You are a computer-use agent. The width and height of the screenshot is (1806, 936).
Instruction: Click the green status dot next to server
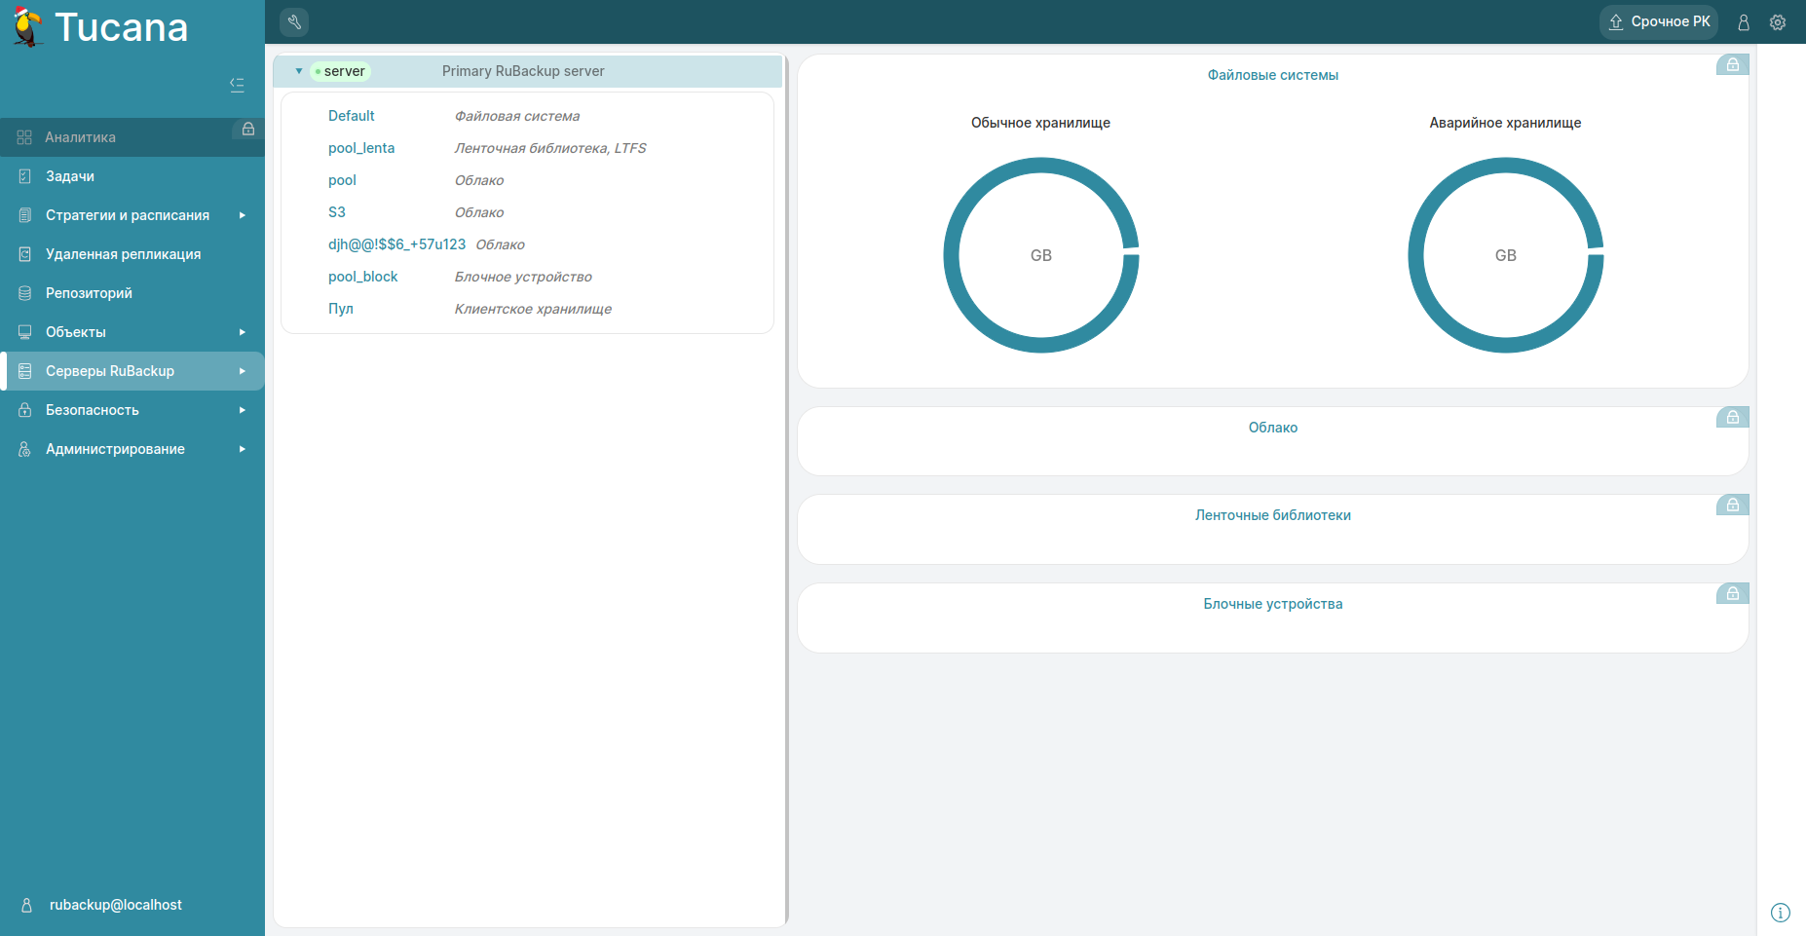tap(319, 71)
